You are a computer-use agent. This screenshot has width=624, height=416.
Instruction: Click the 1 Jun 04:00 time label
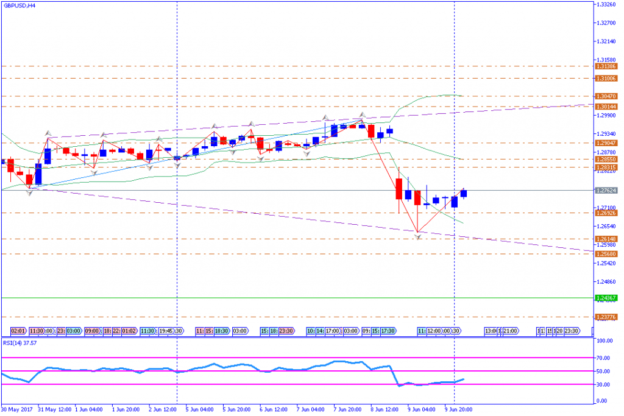(x=89, y=409)
